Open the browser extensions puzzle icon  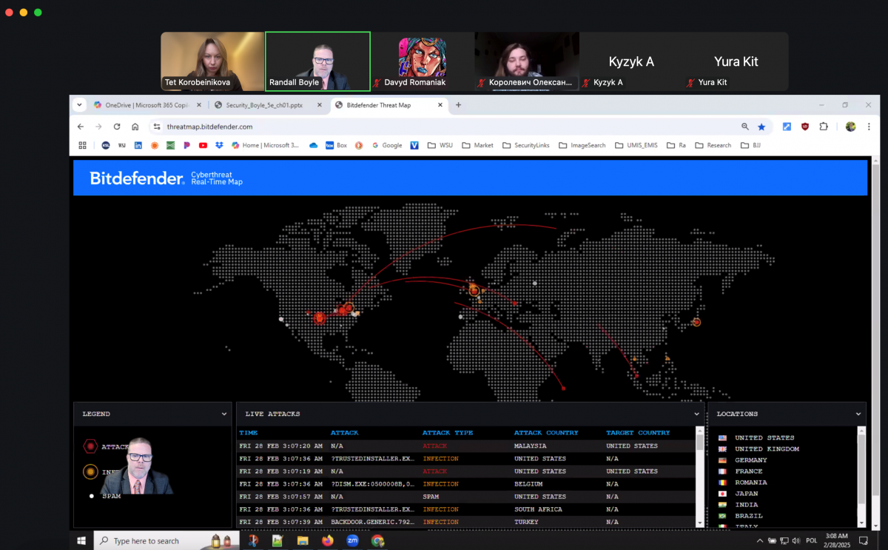pyautogui.click(x=824, y=127)
